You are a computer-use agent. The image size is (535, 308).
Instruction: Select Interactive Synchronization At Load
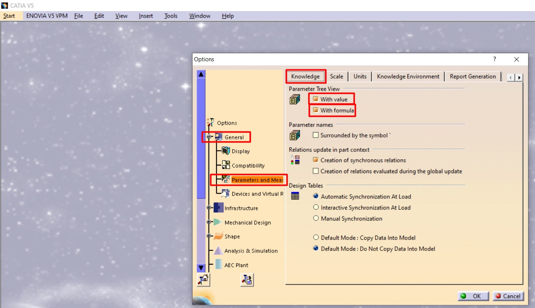(x=316, y=207)
